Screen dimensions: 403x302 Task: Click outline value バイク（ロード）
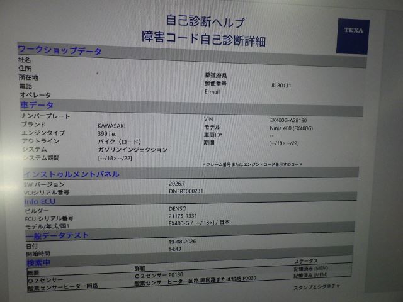click(120, 142)
